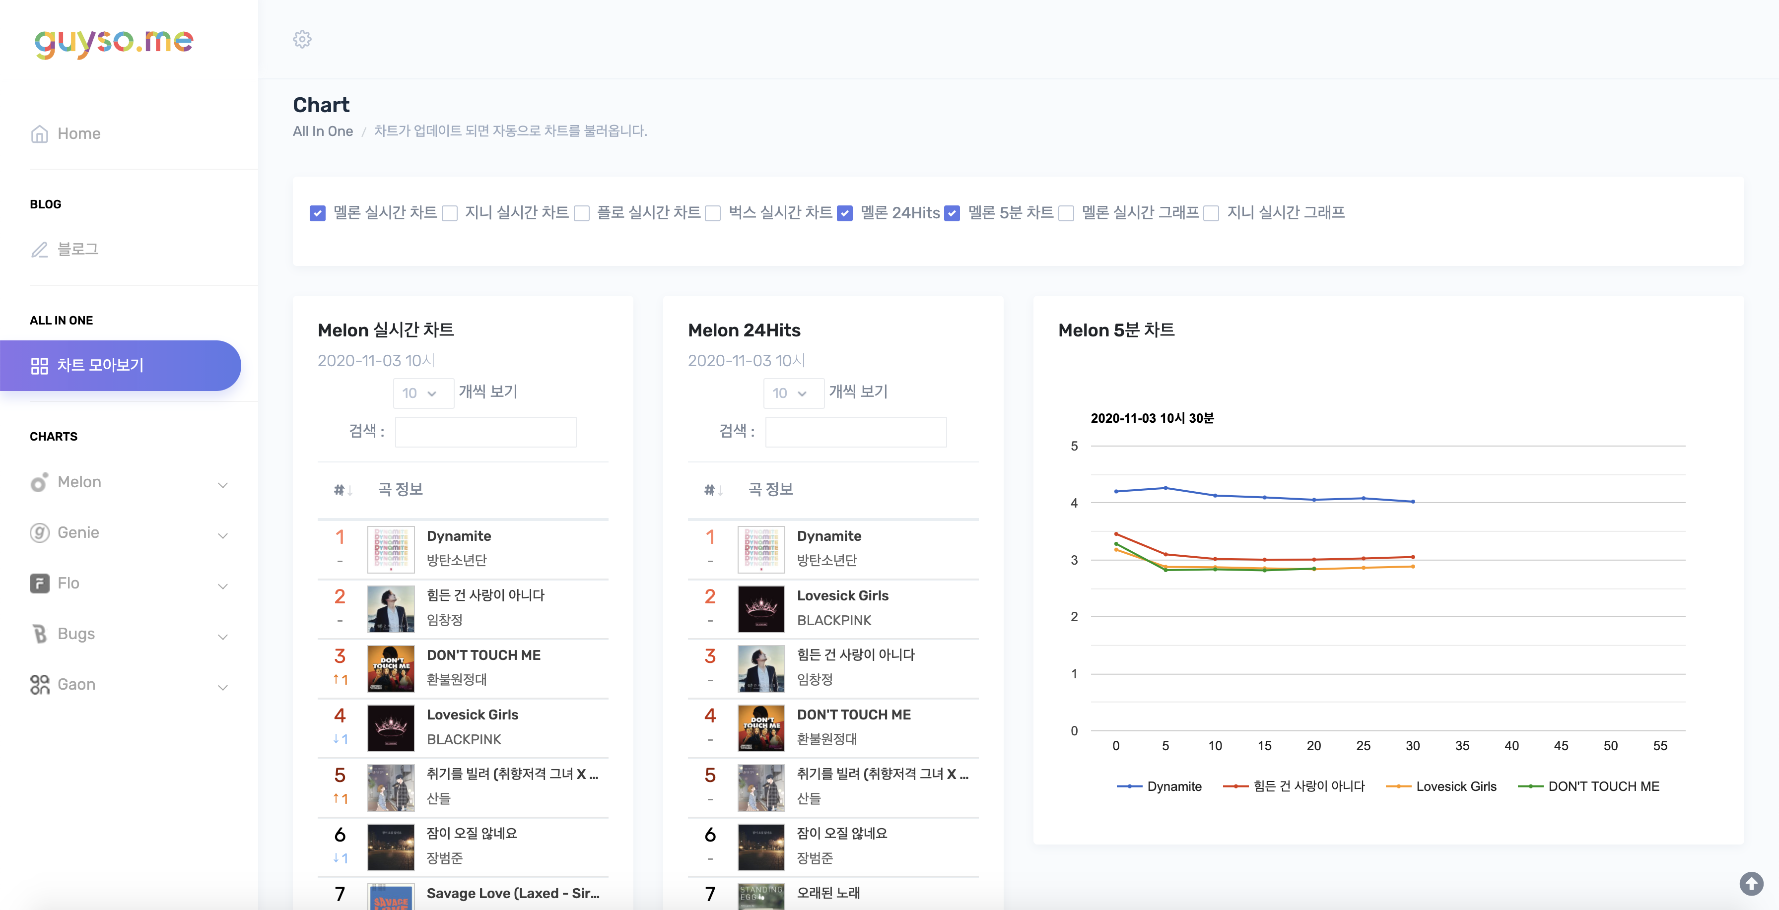Expand the Melon charts submenu chevron
The width and height of the screenshot is (1779, 910).
click(x=222, y=484)
